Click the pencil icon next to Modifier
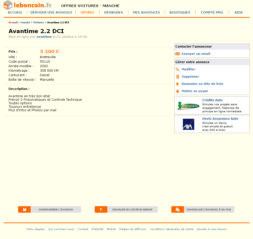Viewport: 253px width, 239px height. coord(178,69)
